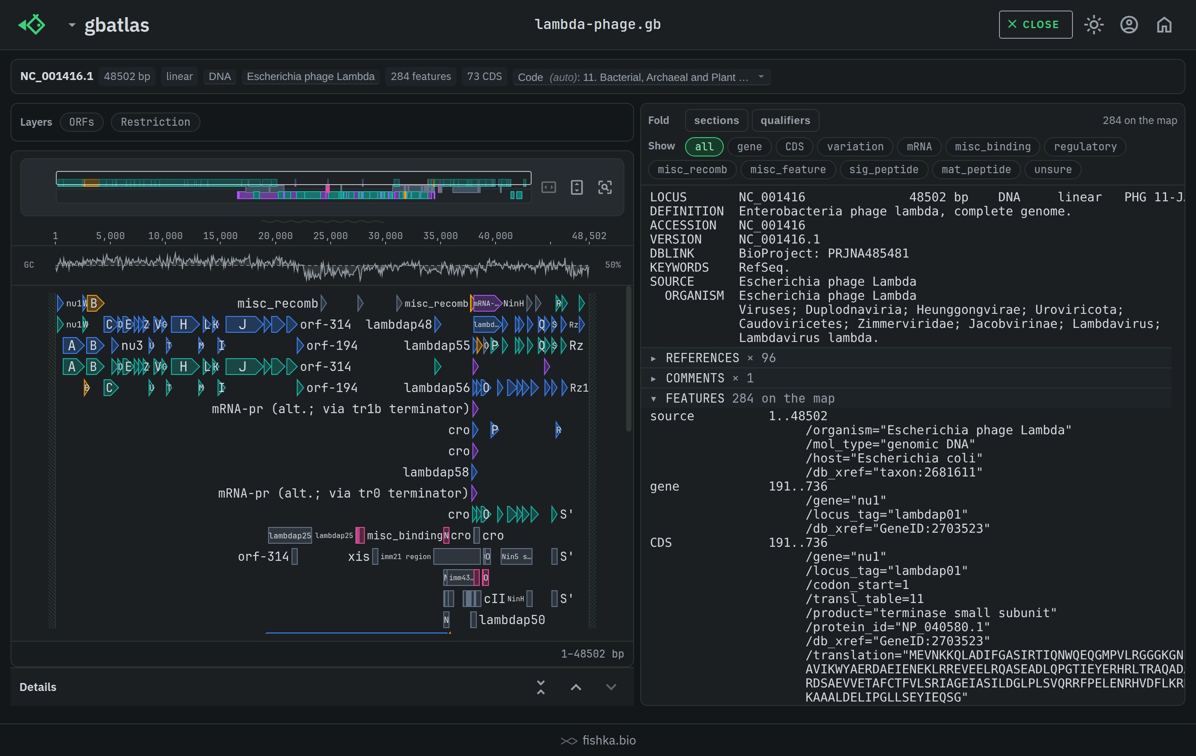This screenshot has height=756, width=1196.
Task: Select the purple mRNA-pr tr1b terminator arrow
Action: pos(475,409)
